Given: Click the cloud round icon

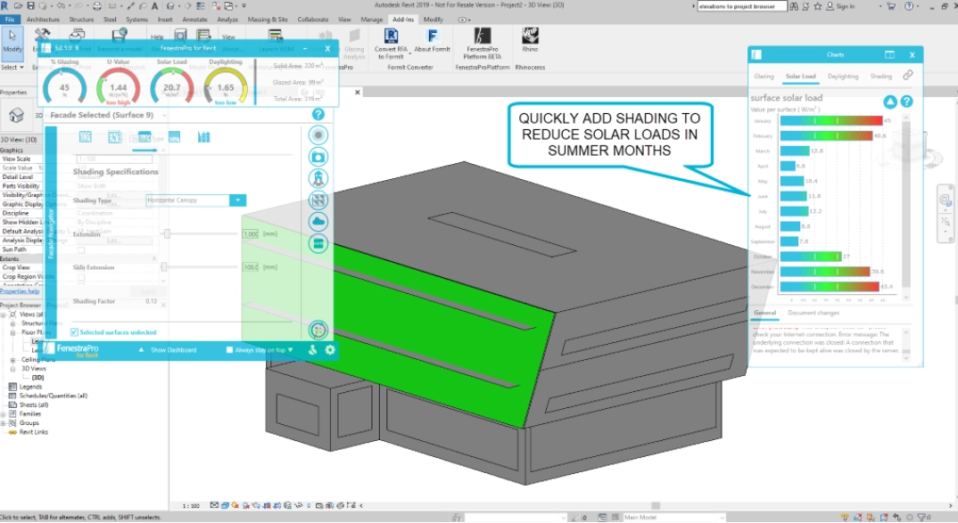Looking at the screenshot, I should tap(318, 222).
